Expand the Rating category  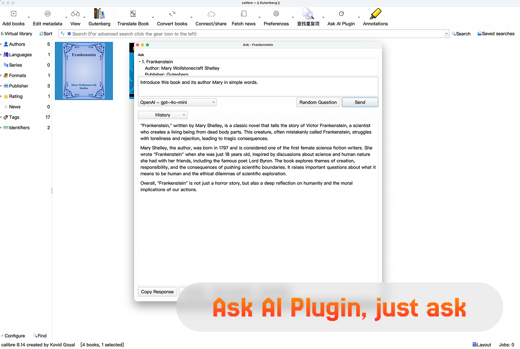2,97
